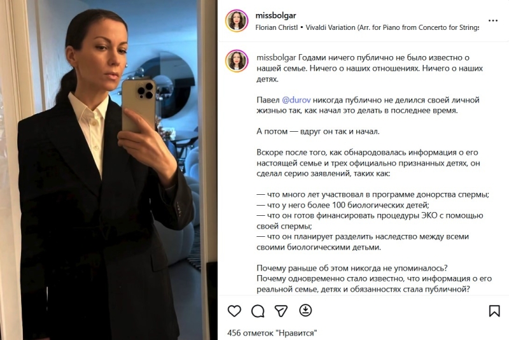Open the missbolgar username in the header

pos(275,15)
